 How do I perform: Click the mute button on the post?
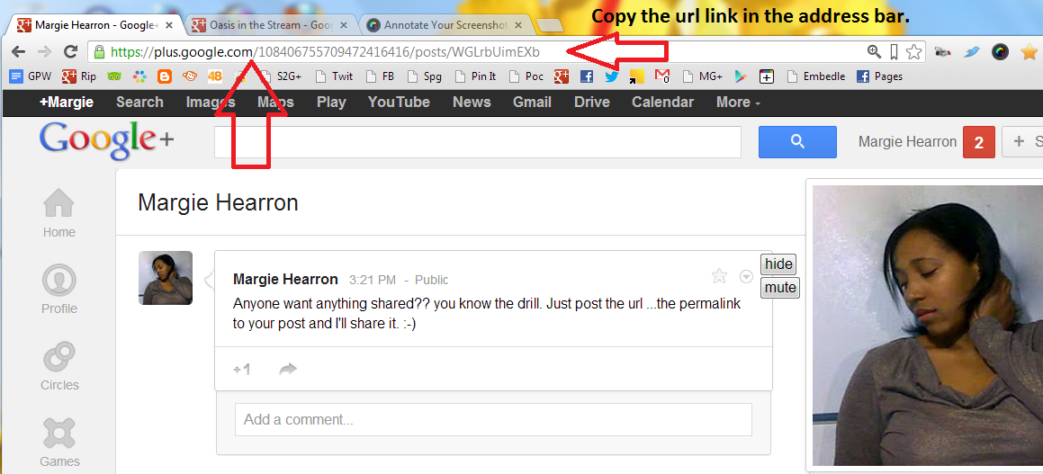780,288
